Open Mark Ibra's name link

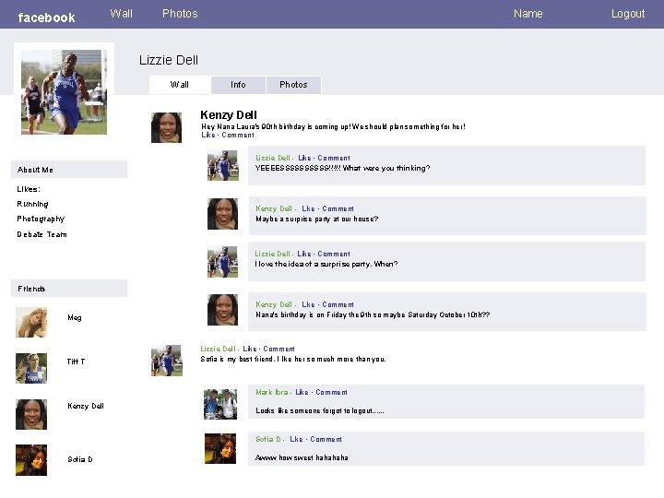tap(271, 393)
